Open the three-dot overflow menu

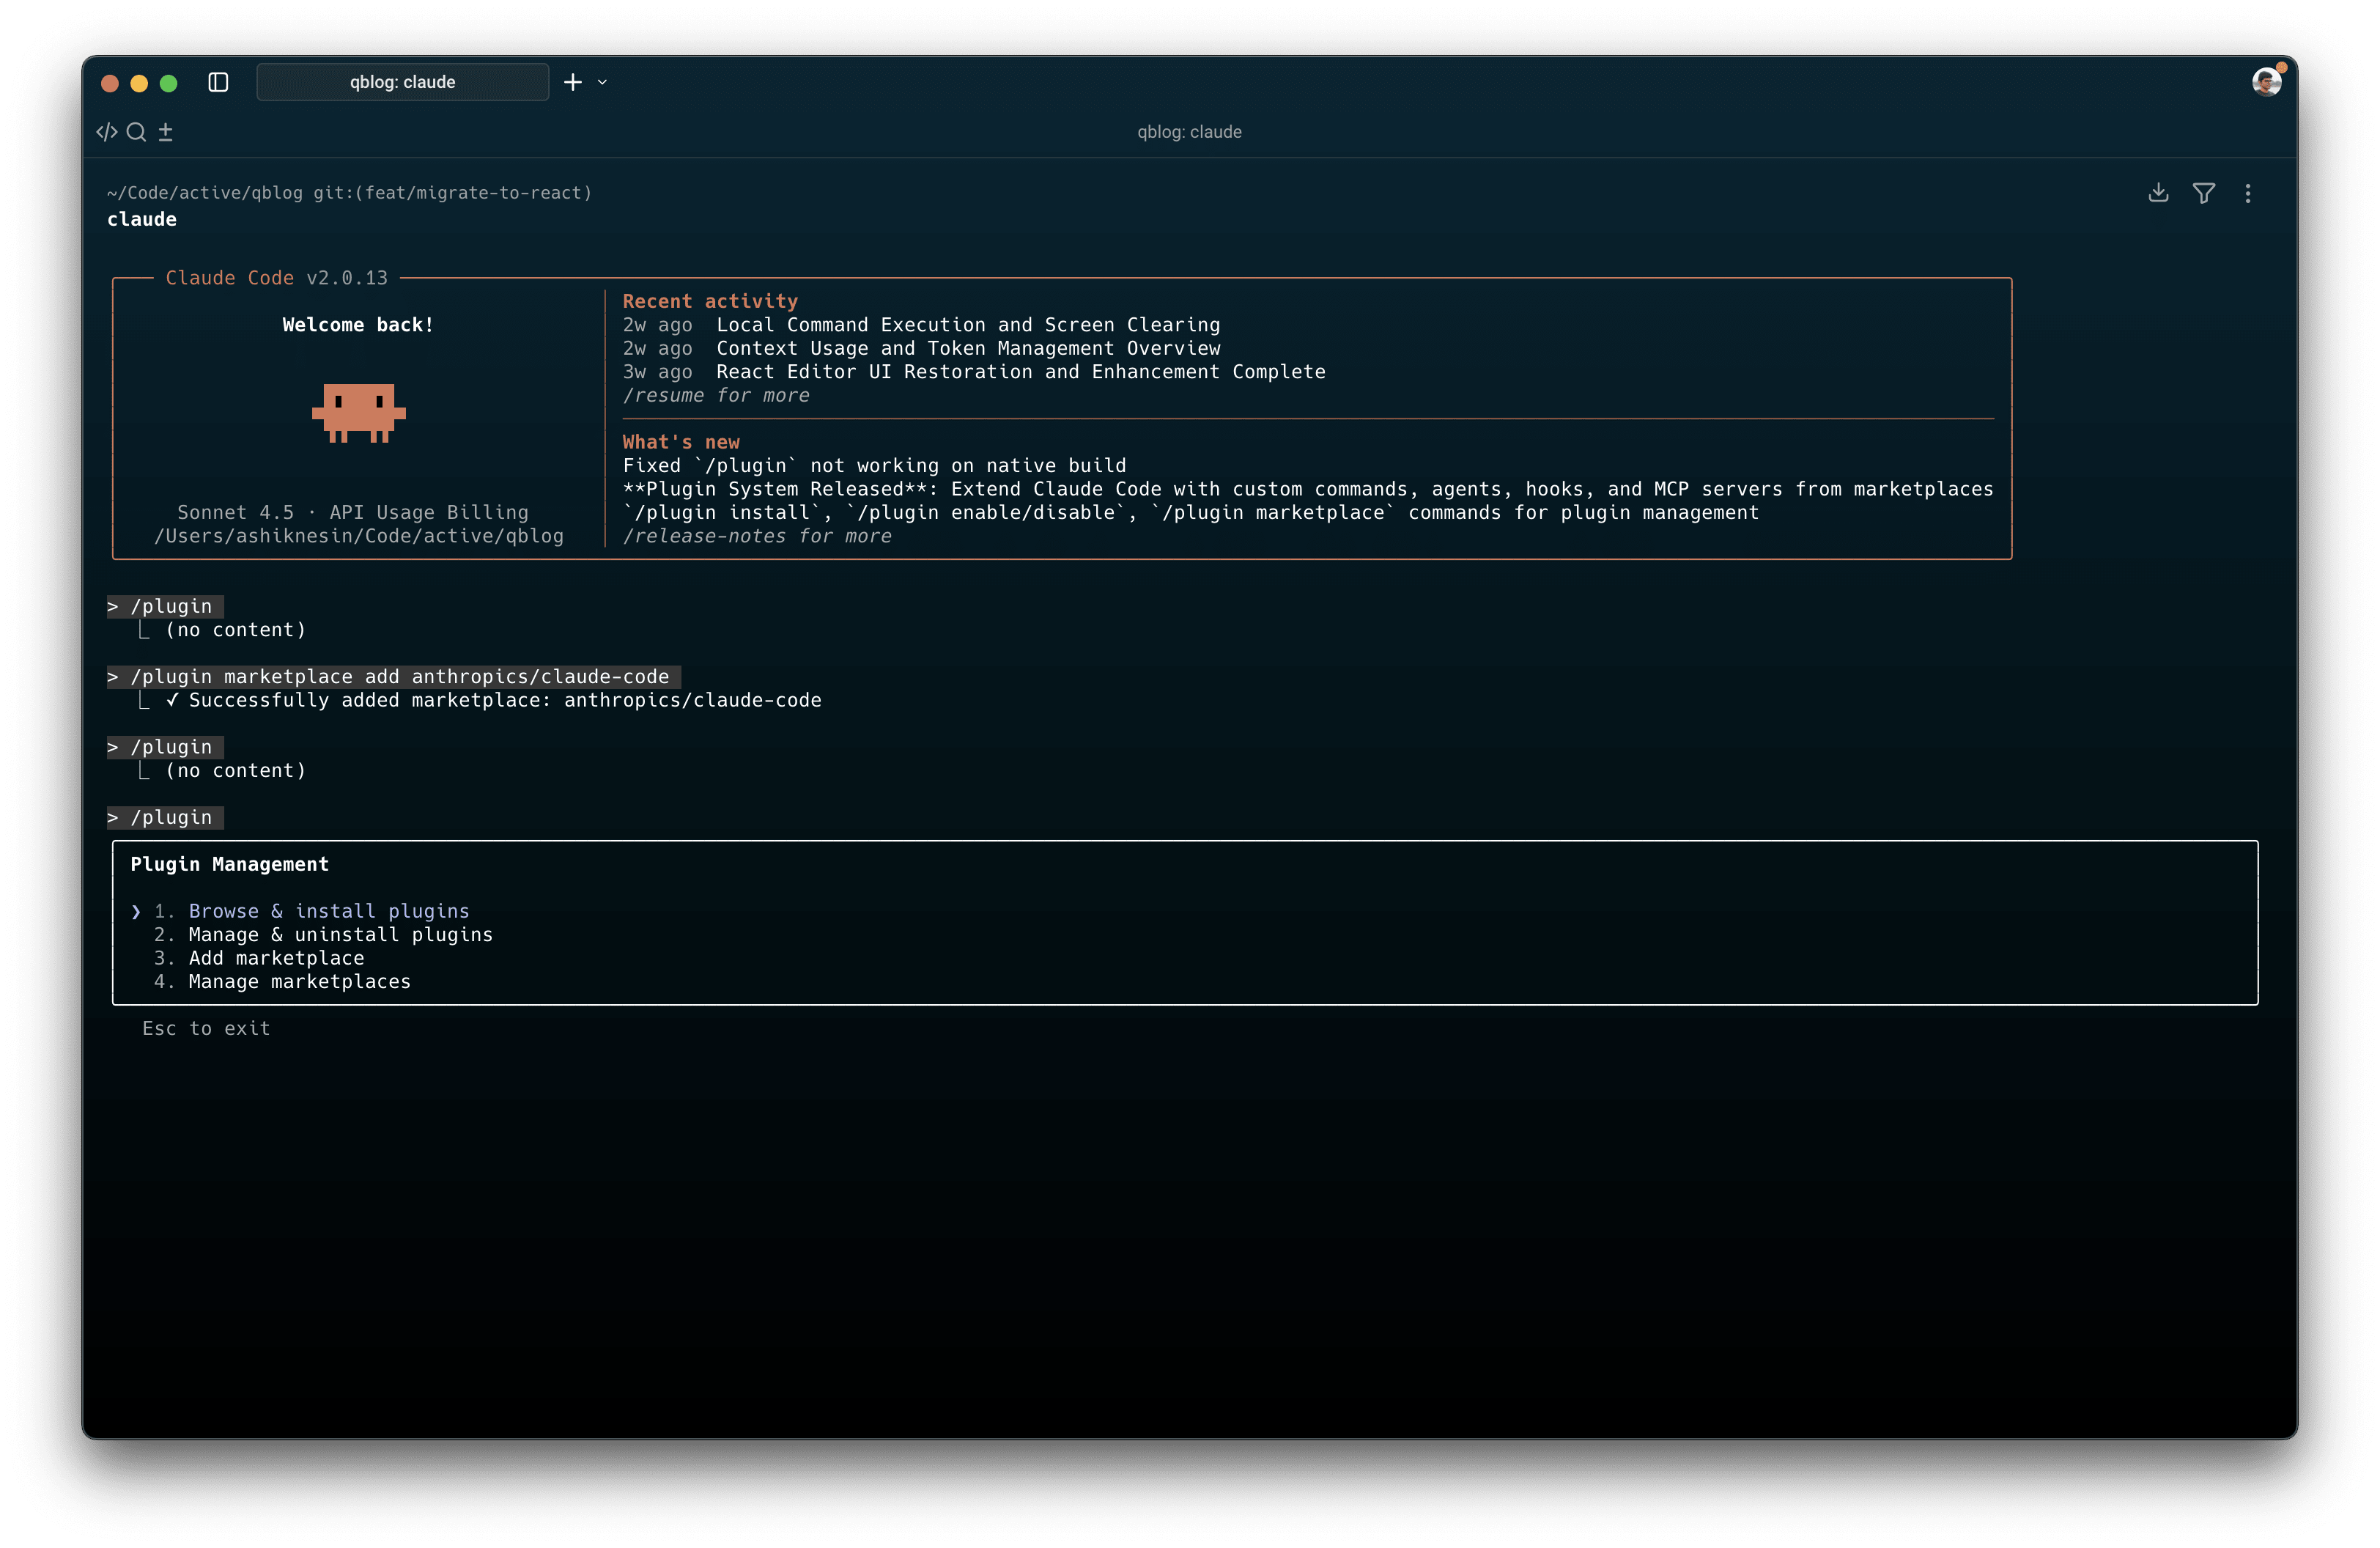click(2248, 193)
